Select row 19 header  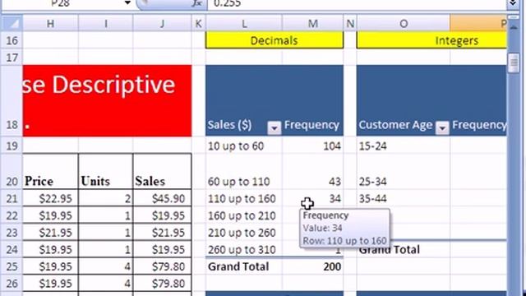point(12,146)
